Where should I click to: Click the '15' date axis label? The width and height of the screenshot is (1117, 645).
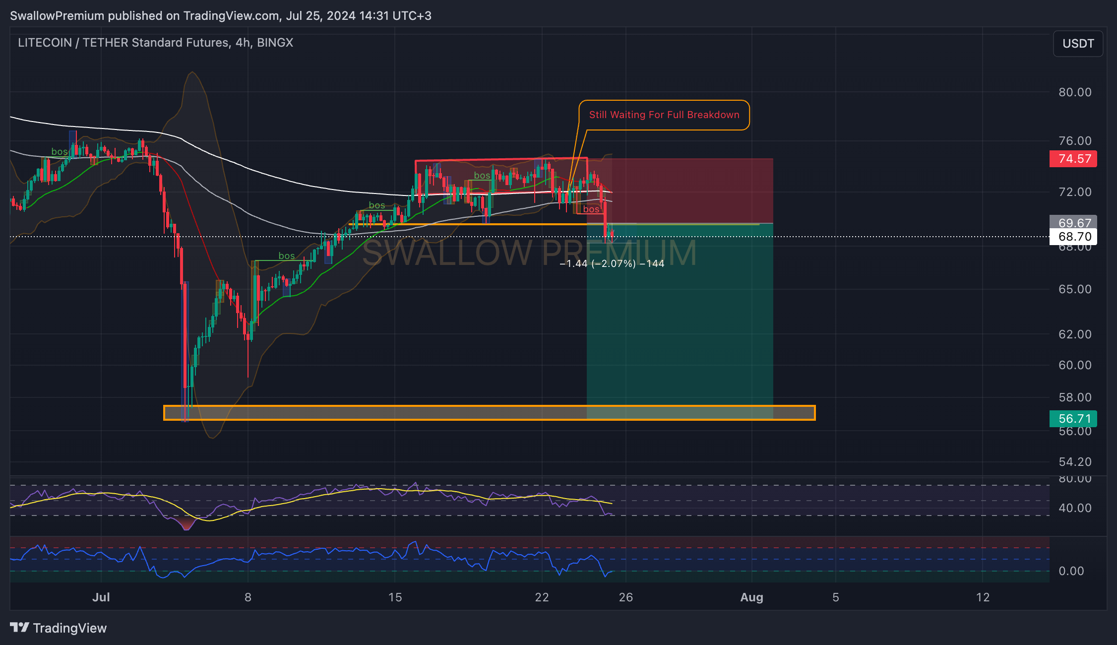(395, 597)
